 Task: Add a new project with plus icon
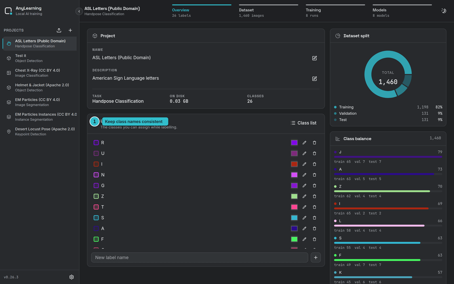point(70,30)
